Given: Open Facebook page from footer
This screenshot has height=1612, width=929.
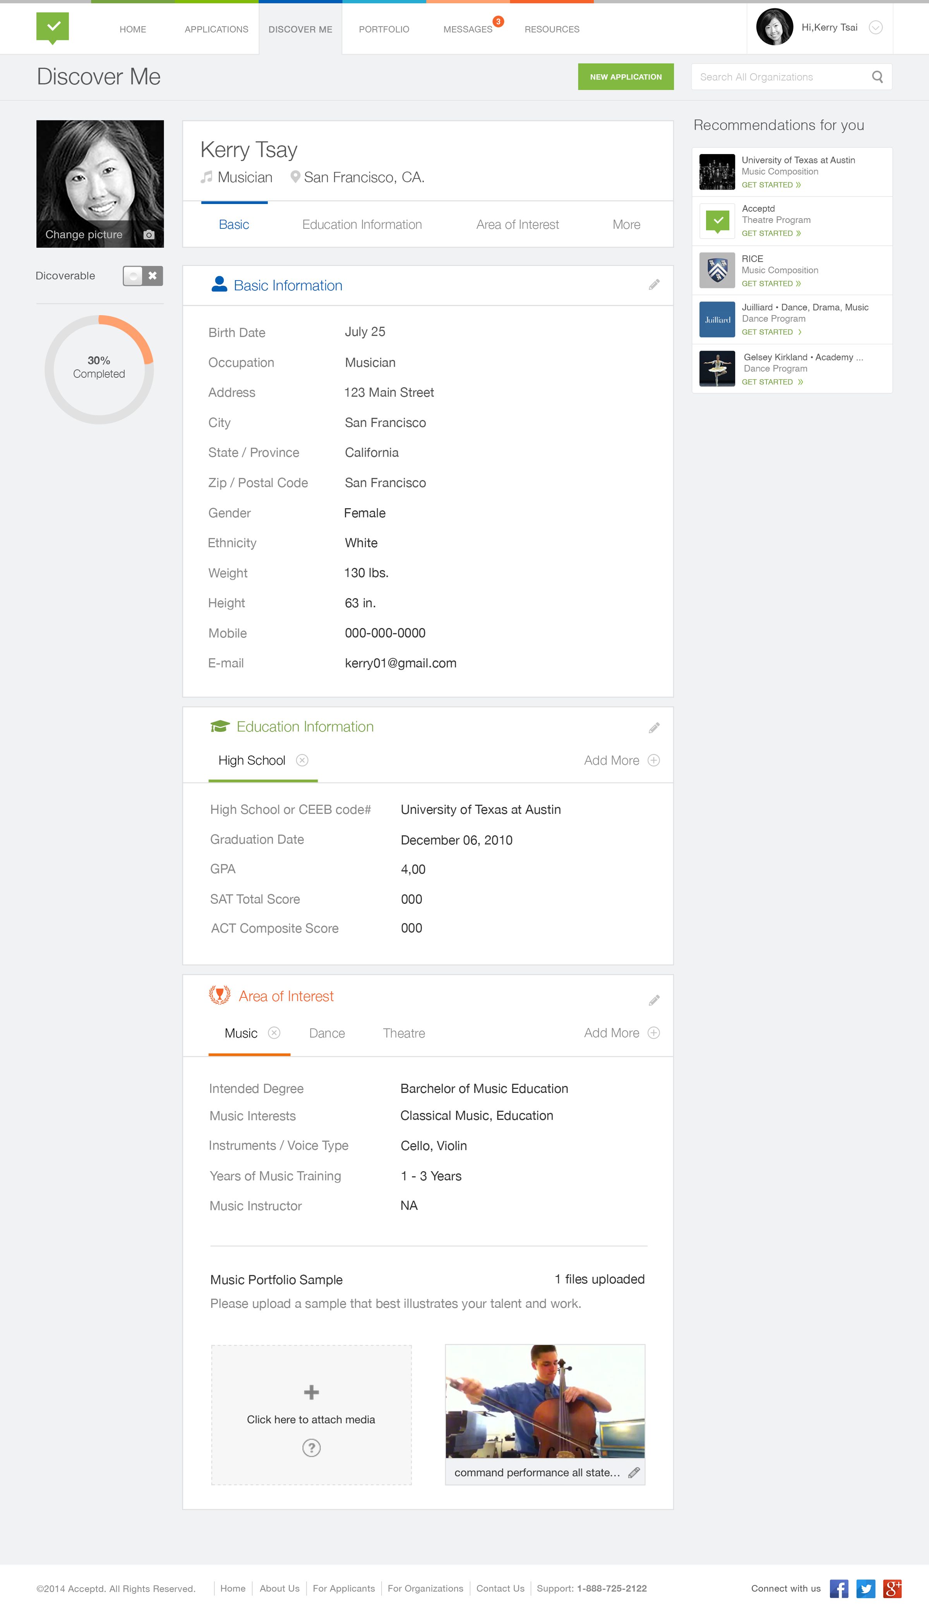Looking at the screenshot, I should tap(838, 1588).
